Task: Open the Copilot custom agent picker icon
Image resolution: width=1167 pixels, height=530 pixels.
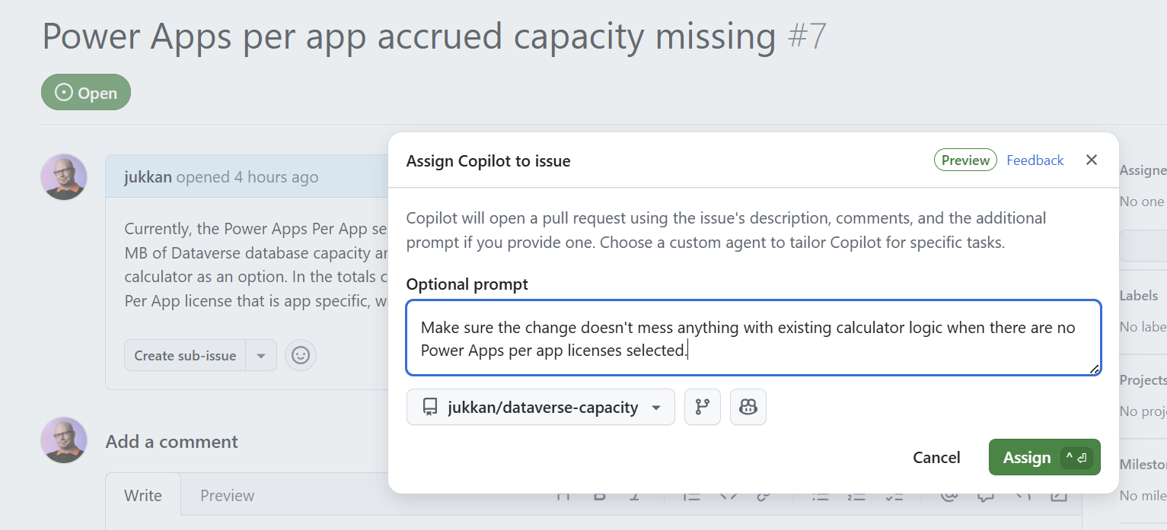Action: pos(748,407)
